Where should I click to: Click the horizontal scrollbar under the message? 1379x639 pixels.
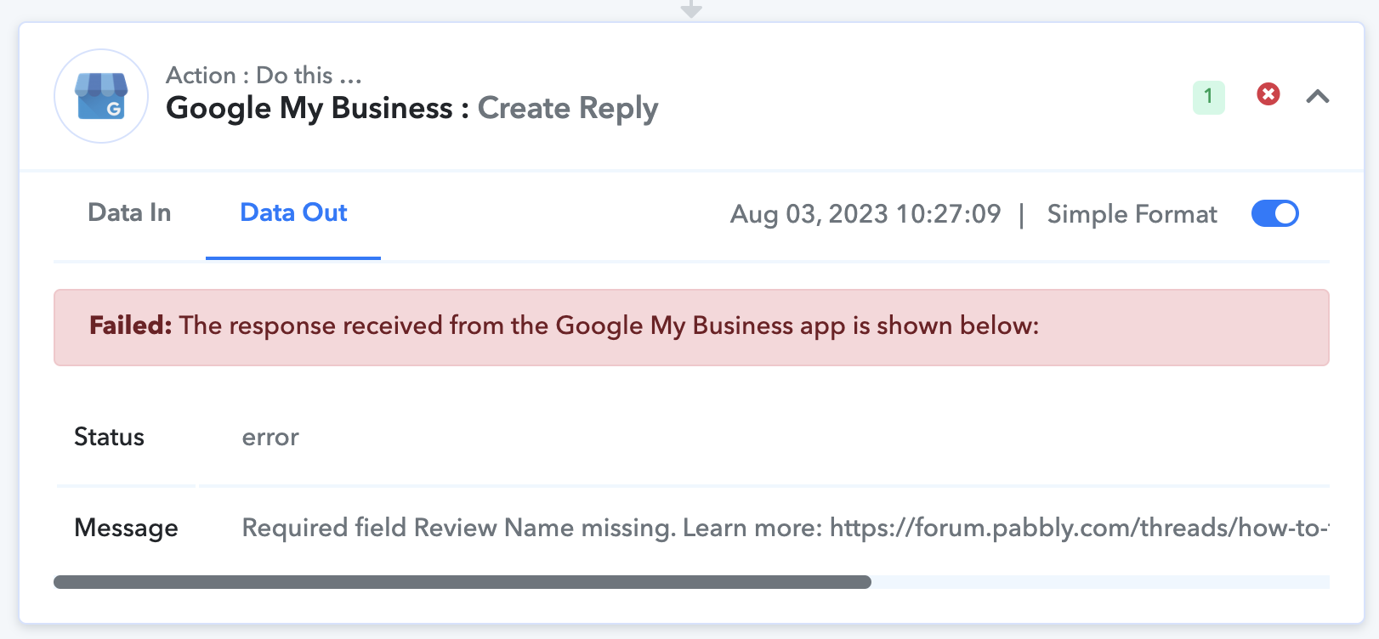tap(463, 582)
